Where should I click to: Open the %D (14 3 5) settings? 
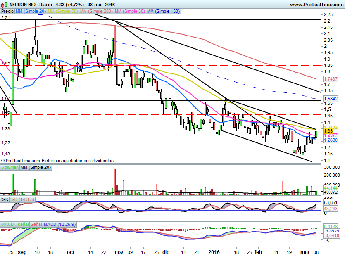tap(23, 199)
